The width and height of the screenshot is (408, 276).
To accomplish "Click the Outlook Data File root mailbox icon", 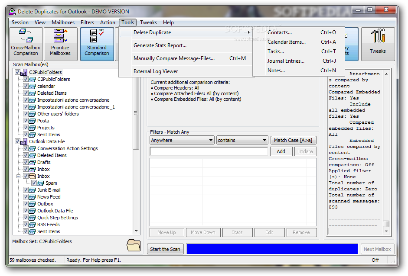I will click(x=24, y=142).
